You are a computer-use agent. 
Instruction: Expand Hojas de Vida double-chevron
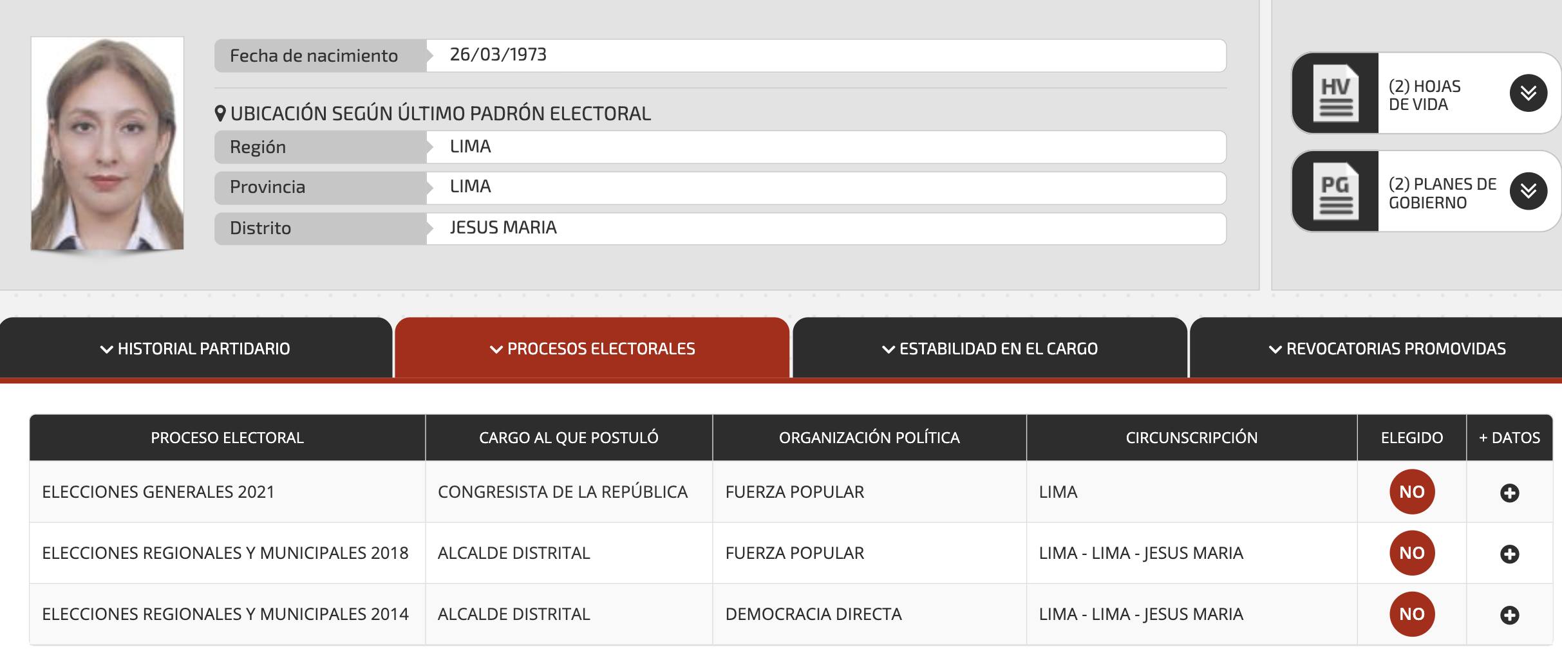(1528, 93)
